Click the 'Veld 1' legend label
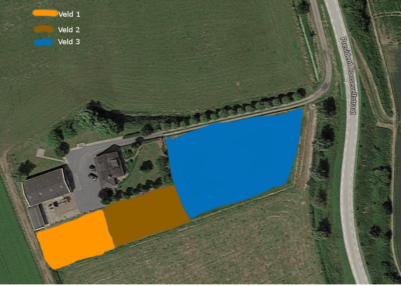This screenshot has width=401, height=286. coord(69,14)
